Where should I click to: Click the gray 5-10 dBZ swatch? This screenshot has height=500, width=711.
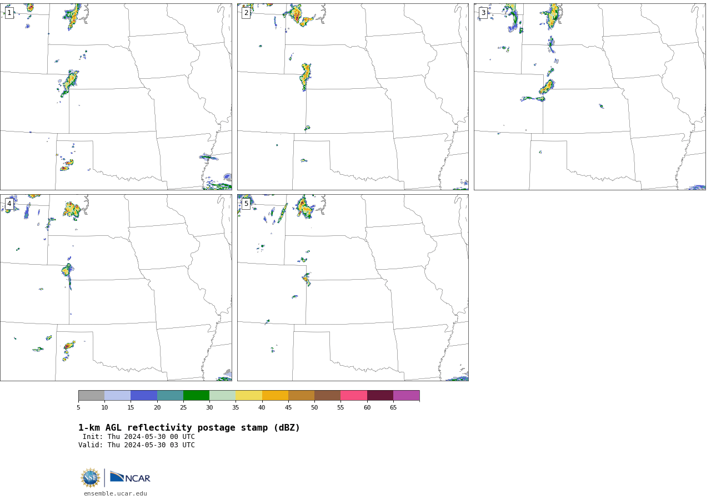point(91,396)
